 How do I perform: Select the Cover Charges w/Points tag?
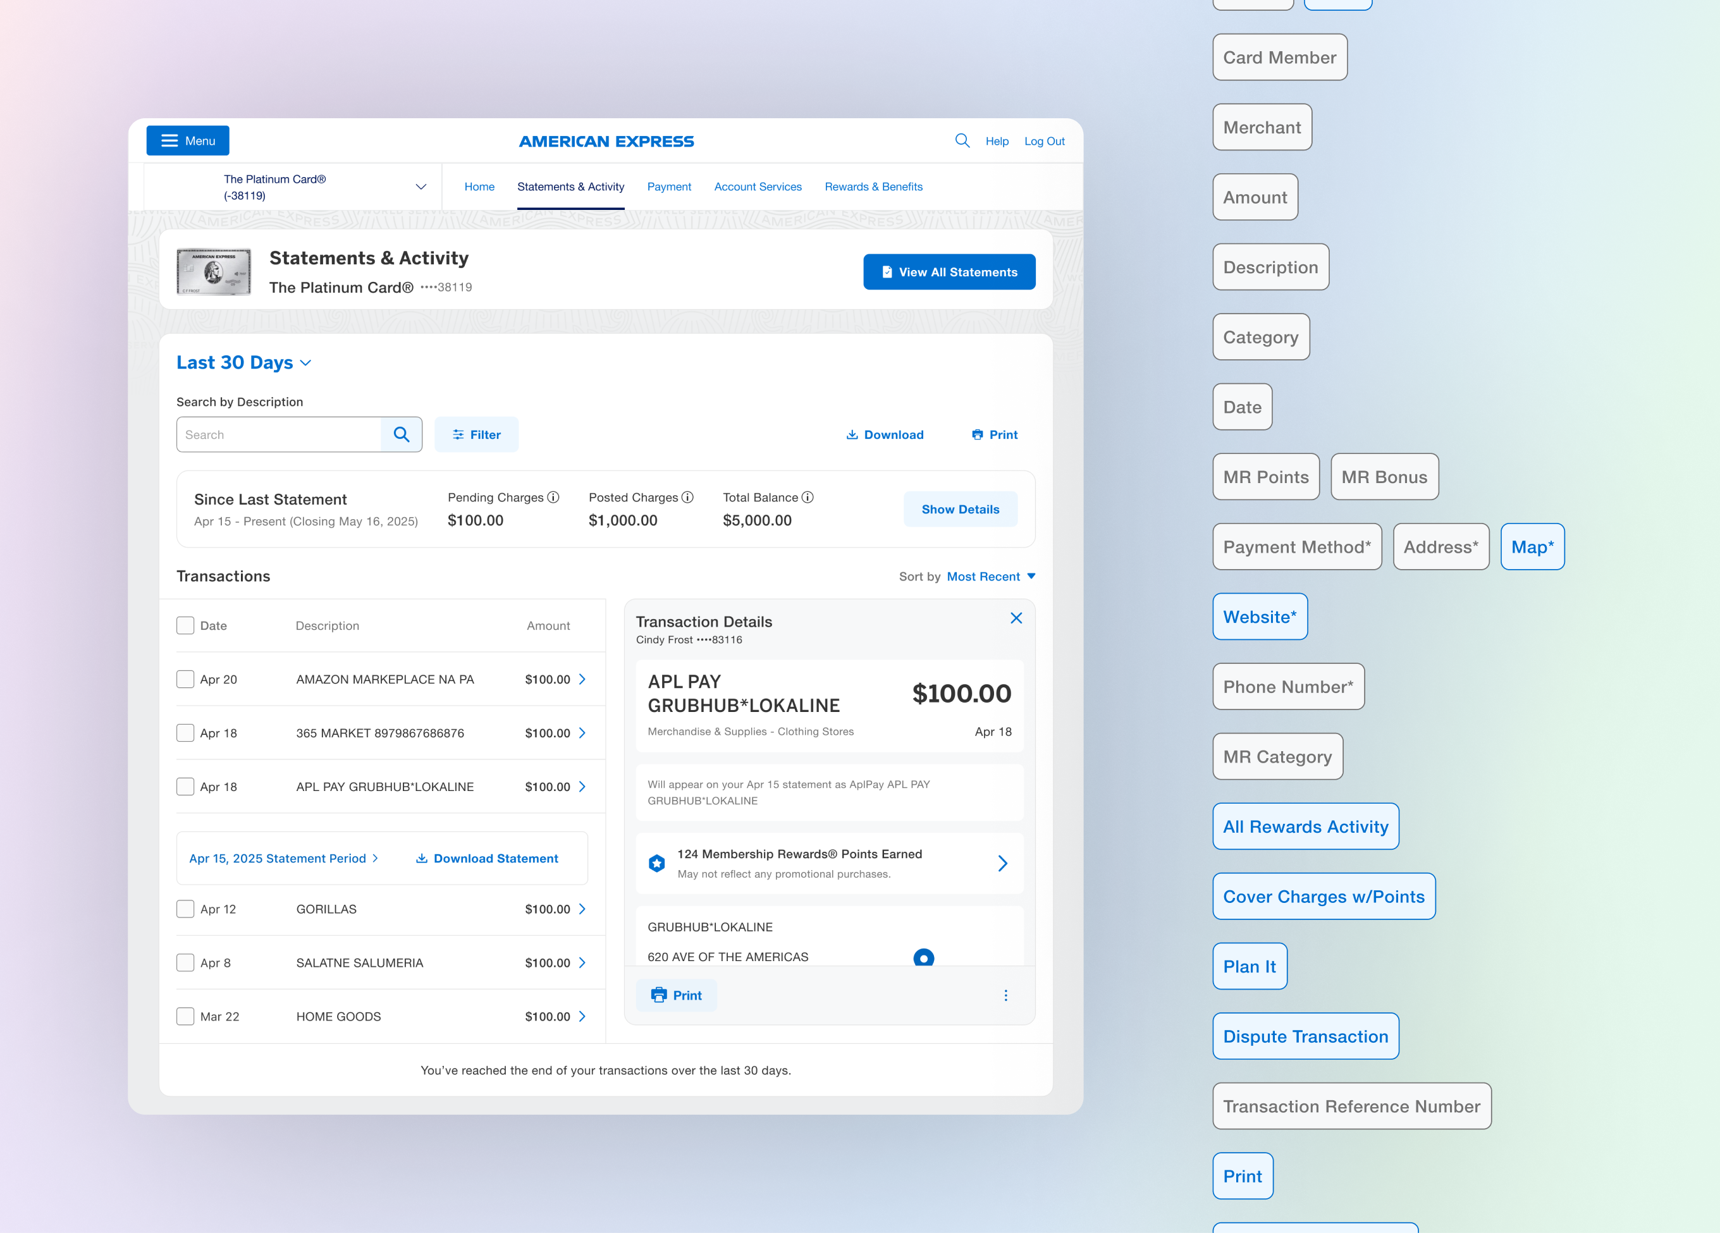tap(1324, 897)
